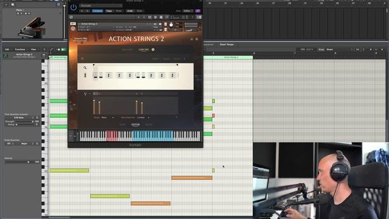Click Kontakt save disk icon
This screenshot has width=389, height=219.
click(161, 17)
